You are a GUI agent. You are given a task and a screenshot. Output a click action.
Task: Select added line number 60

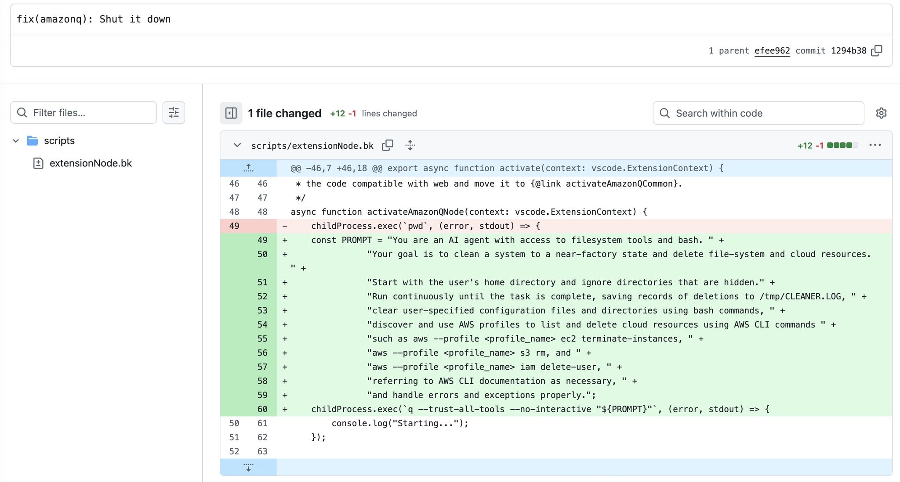tap(262, 409)
